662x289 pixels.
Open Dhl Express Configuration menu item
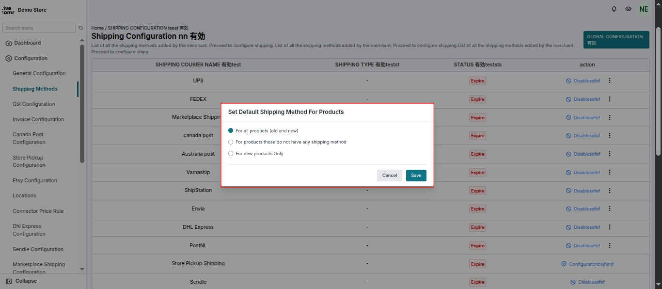coord(29,230)
